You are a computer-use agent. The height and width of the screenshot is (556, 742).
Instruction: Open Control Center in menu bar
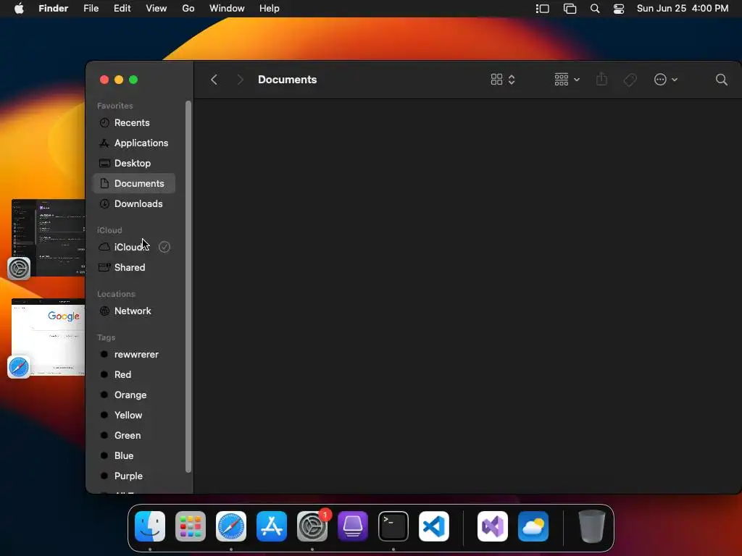[619, 9]
